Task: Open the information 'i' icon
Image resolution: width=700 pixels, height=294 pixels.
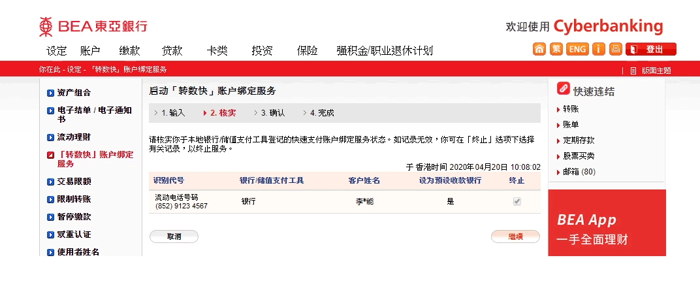Action: click(599, 49)
